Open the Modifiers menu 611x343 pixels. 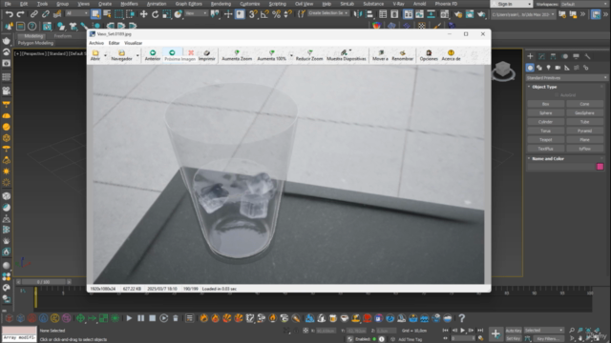pyautogui.click(x=129, y=4)
